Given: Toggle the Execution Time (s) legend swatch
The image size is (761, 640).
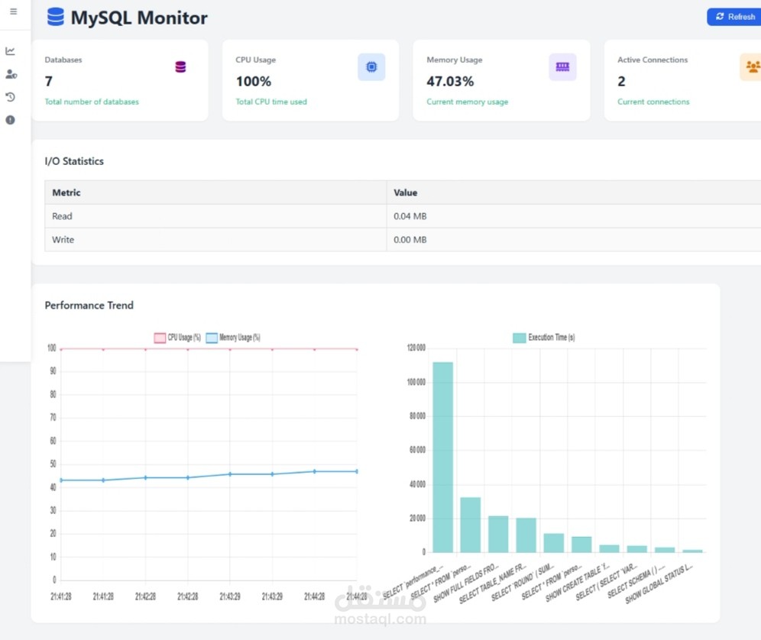Looking at the screenshot, I should click(520, 338).
